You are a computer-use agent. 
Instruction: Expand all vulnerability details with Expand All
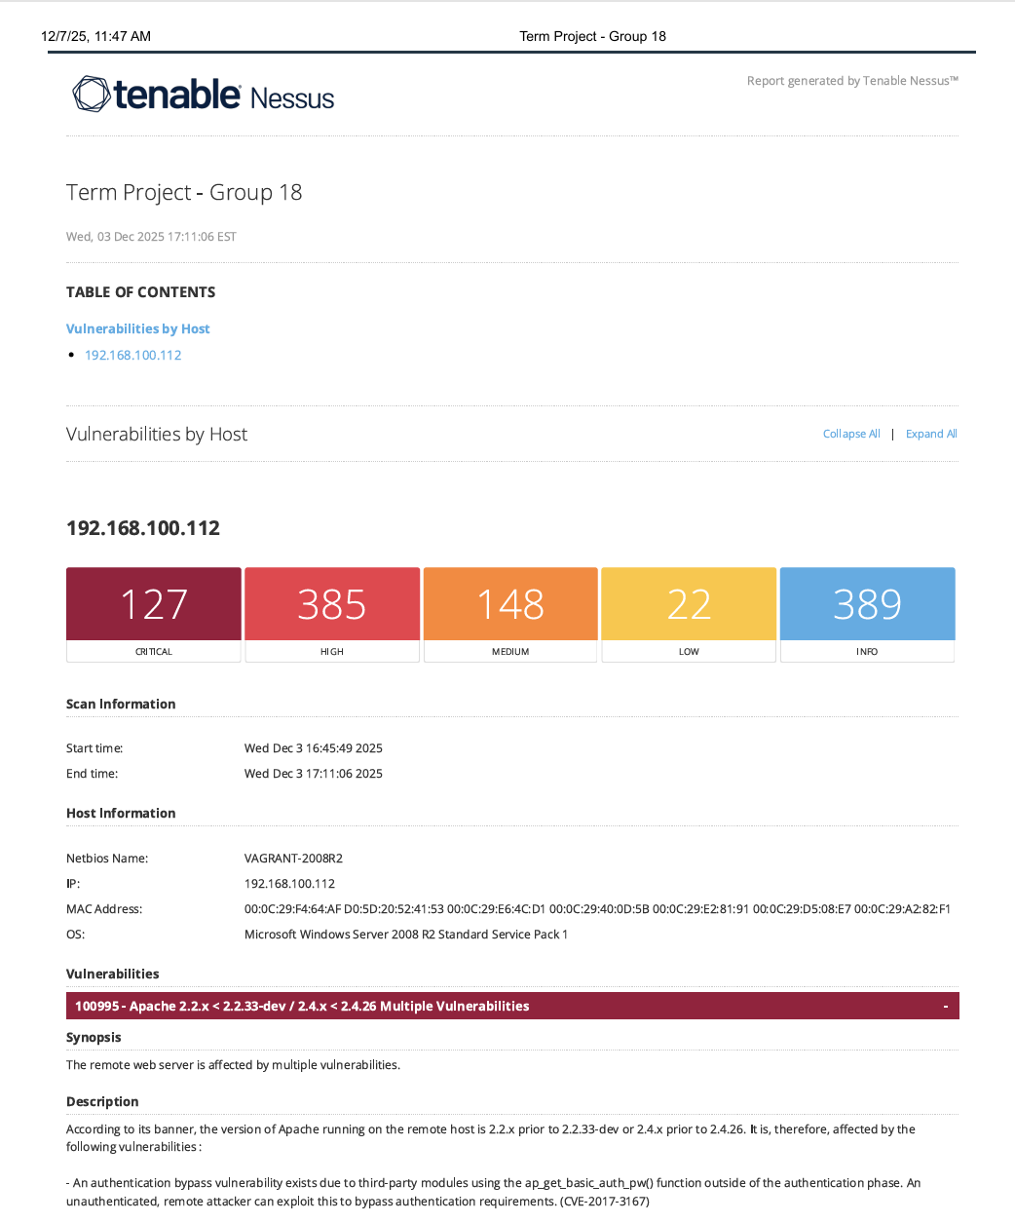click(930, 433)
